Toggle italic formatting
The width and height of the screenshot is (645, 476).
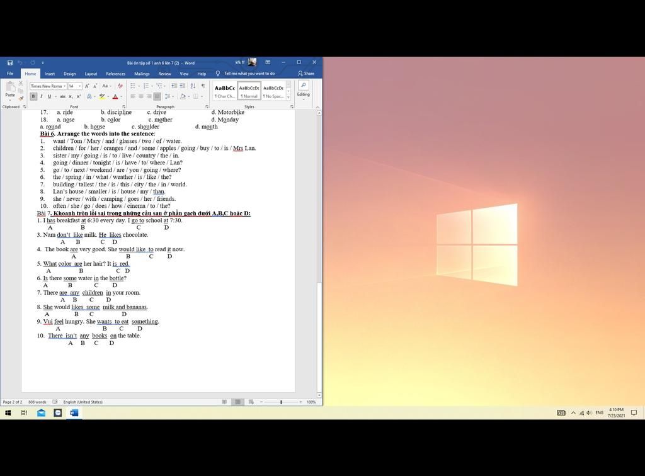pos(41,96)
